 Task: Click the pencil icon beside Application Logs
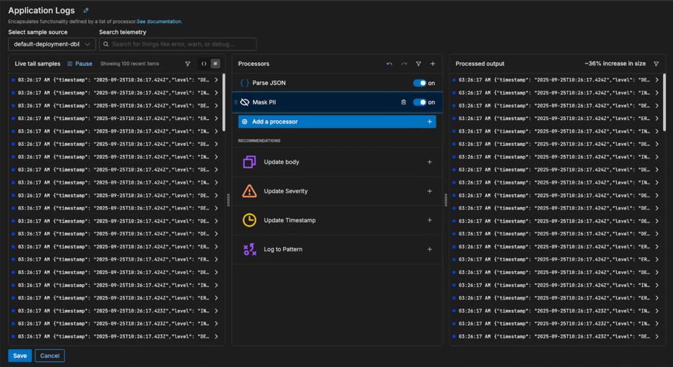tap(86, 11)
